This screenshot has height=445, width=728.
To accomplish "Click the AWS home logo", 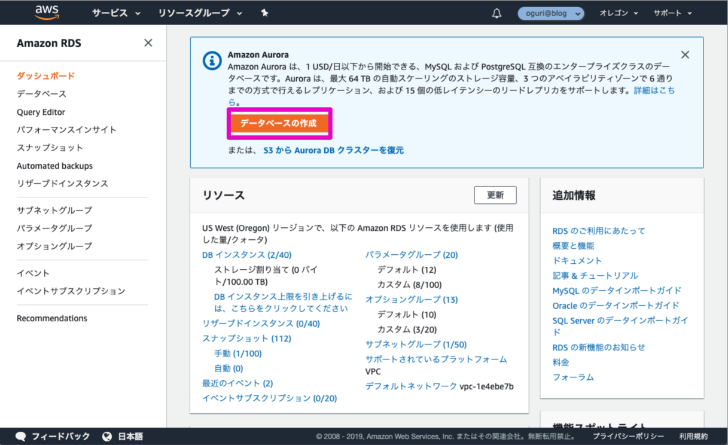I will coord(47,12).
